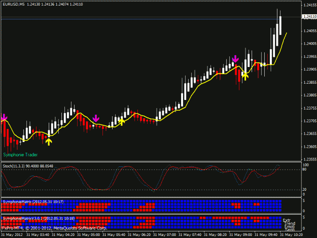Screen dimensions: 317x238
Task: Click the Stochastic 100 scale label
Action: [306, 165]
